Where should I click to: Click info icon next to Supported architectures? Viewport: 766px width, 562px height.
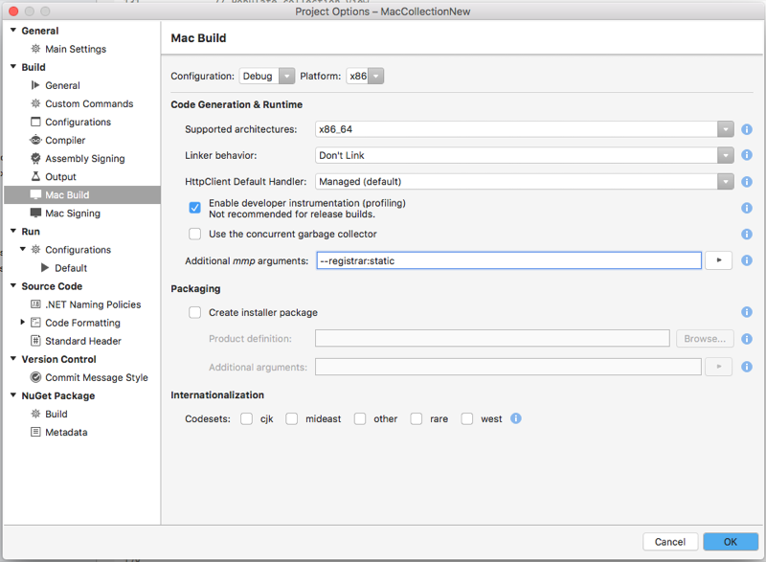click(x=746, y=129)
